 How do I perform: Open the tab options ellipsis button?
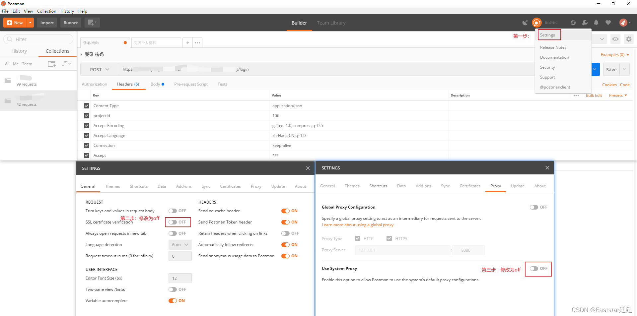(197, 43)
